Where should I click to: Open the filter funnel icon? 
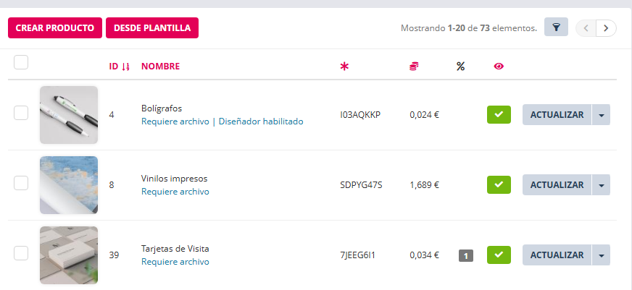[x=556, y=27]
